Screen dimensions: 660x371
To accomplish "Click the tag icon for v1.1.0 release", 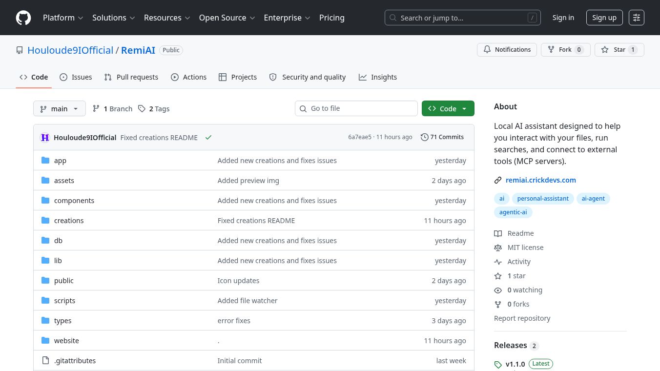I will coord(498,365).
